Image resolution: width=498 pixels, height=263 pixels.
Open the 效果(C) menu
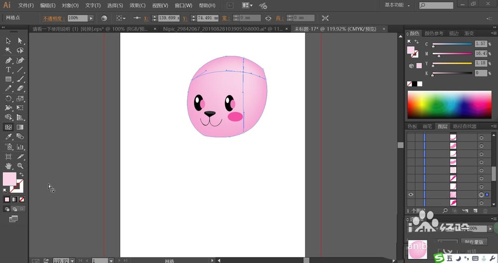pyautogui.click(x=137, y=5)
